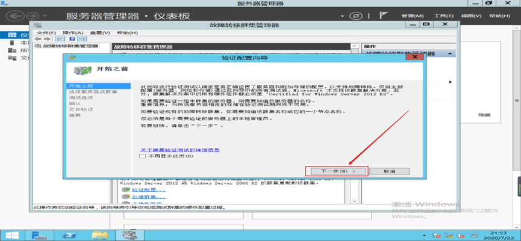The width and height of the screenshot is (521, 241).
Task: Click the 隐藏 link in Server Manager dashboard
Action: tap(484, 115)
